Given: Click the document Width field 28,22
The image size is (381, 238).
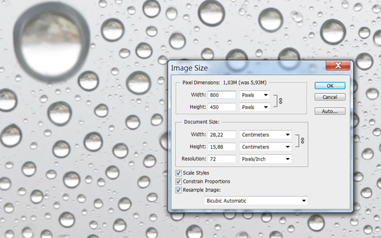Looking at the screenshot, I should 222,135.
